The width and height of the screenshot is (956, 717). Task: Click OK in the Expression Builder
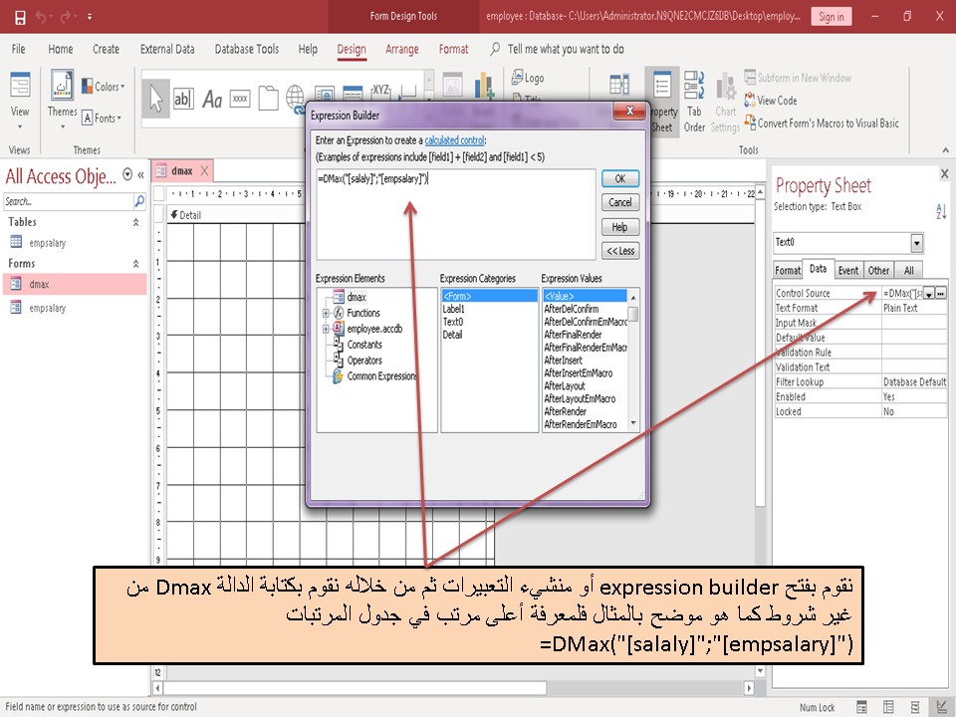coord(619,178)
